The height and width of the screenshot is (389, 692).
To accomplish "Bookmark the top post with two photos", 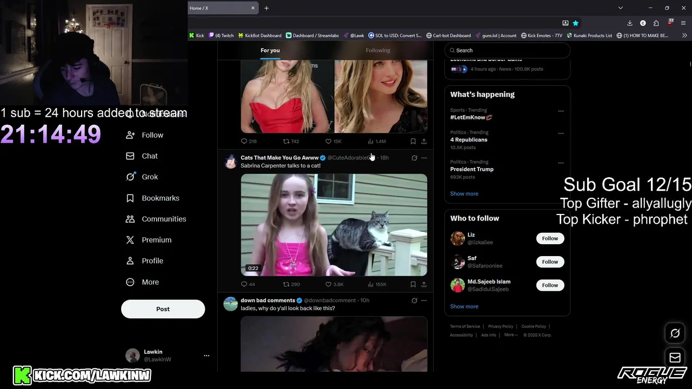I will point(413,142).
